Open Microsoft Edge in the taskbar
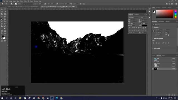Viewport: 178px width, 100px height. tap(57, 98)
